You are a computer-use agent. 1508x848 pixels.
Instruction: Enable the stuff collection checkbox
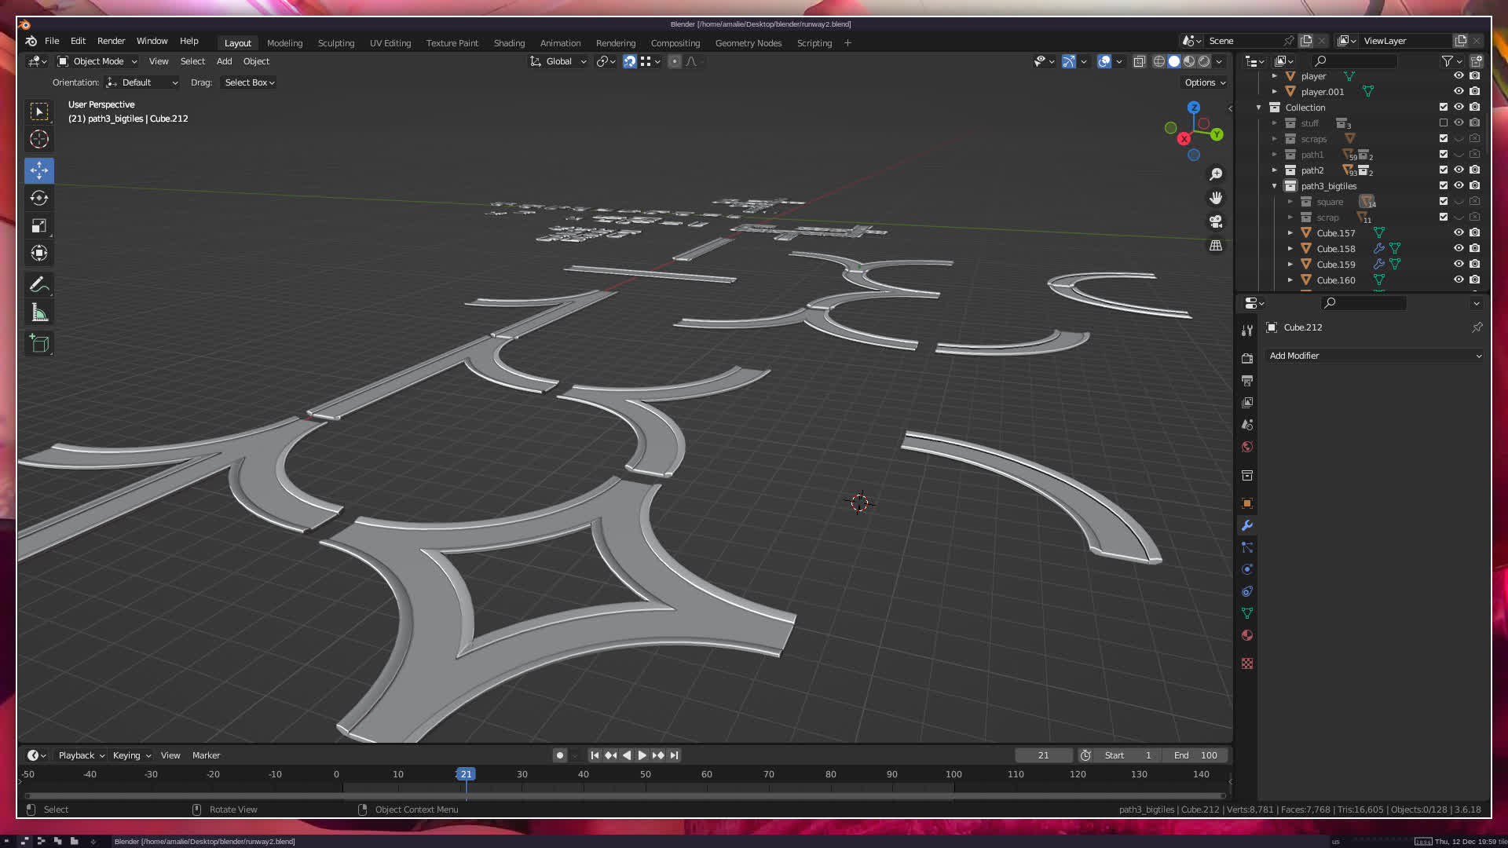(1443, 122)
